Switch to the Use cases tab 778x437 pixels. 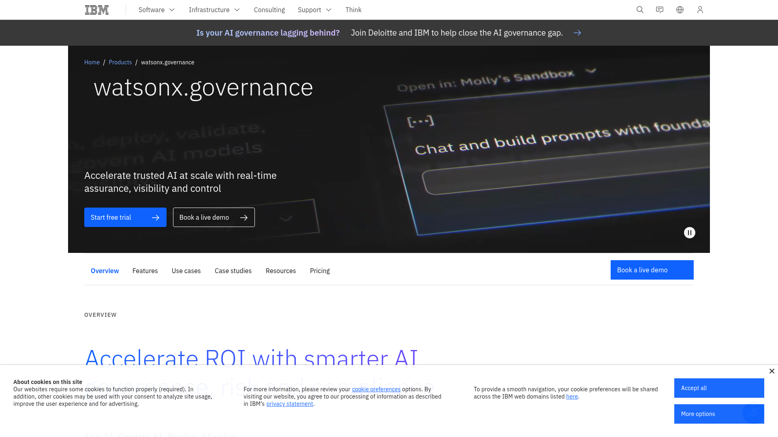click(x=186, y=271)
